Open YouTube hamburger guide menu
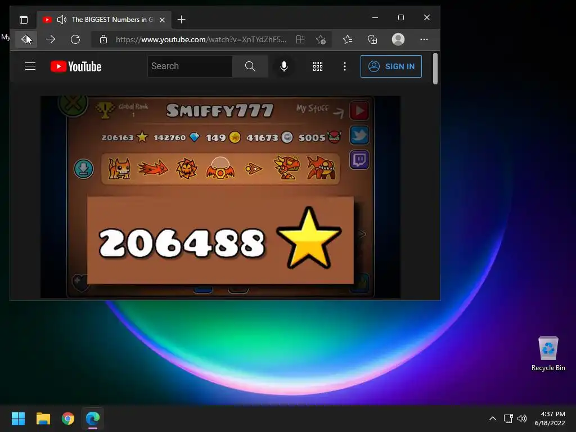This screenshot has width=576, height=432. (x=30, y=66)
